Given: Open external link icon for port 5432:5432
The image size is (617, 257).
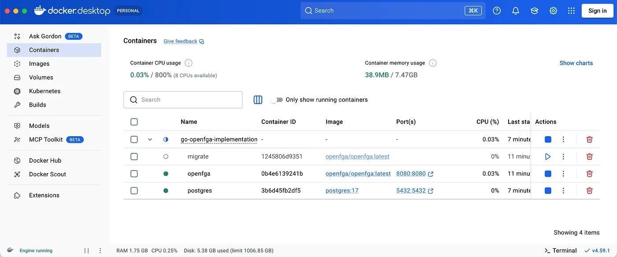Looking at the screenshot, I should coord(431,191).
